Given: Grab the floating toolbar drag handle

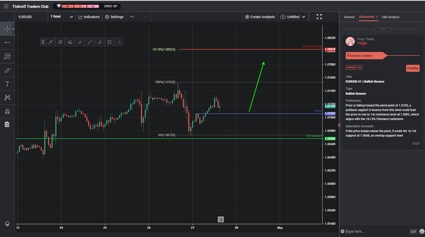Looking at the screenshot, I should [x=43, y=42].
